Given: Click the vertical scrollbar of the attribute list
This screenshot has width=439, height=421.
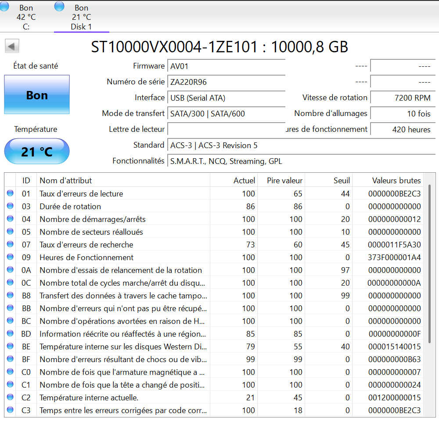Looking at the screenshot, I should tap(429, 264).
